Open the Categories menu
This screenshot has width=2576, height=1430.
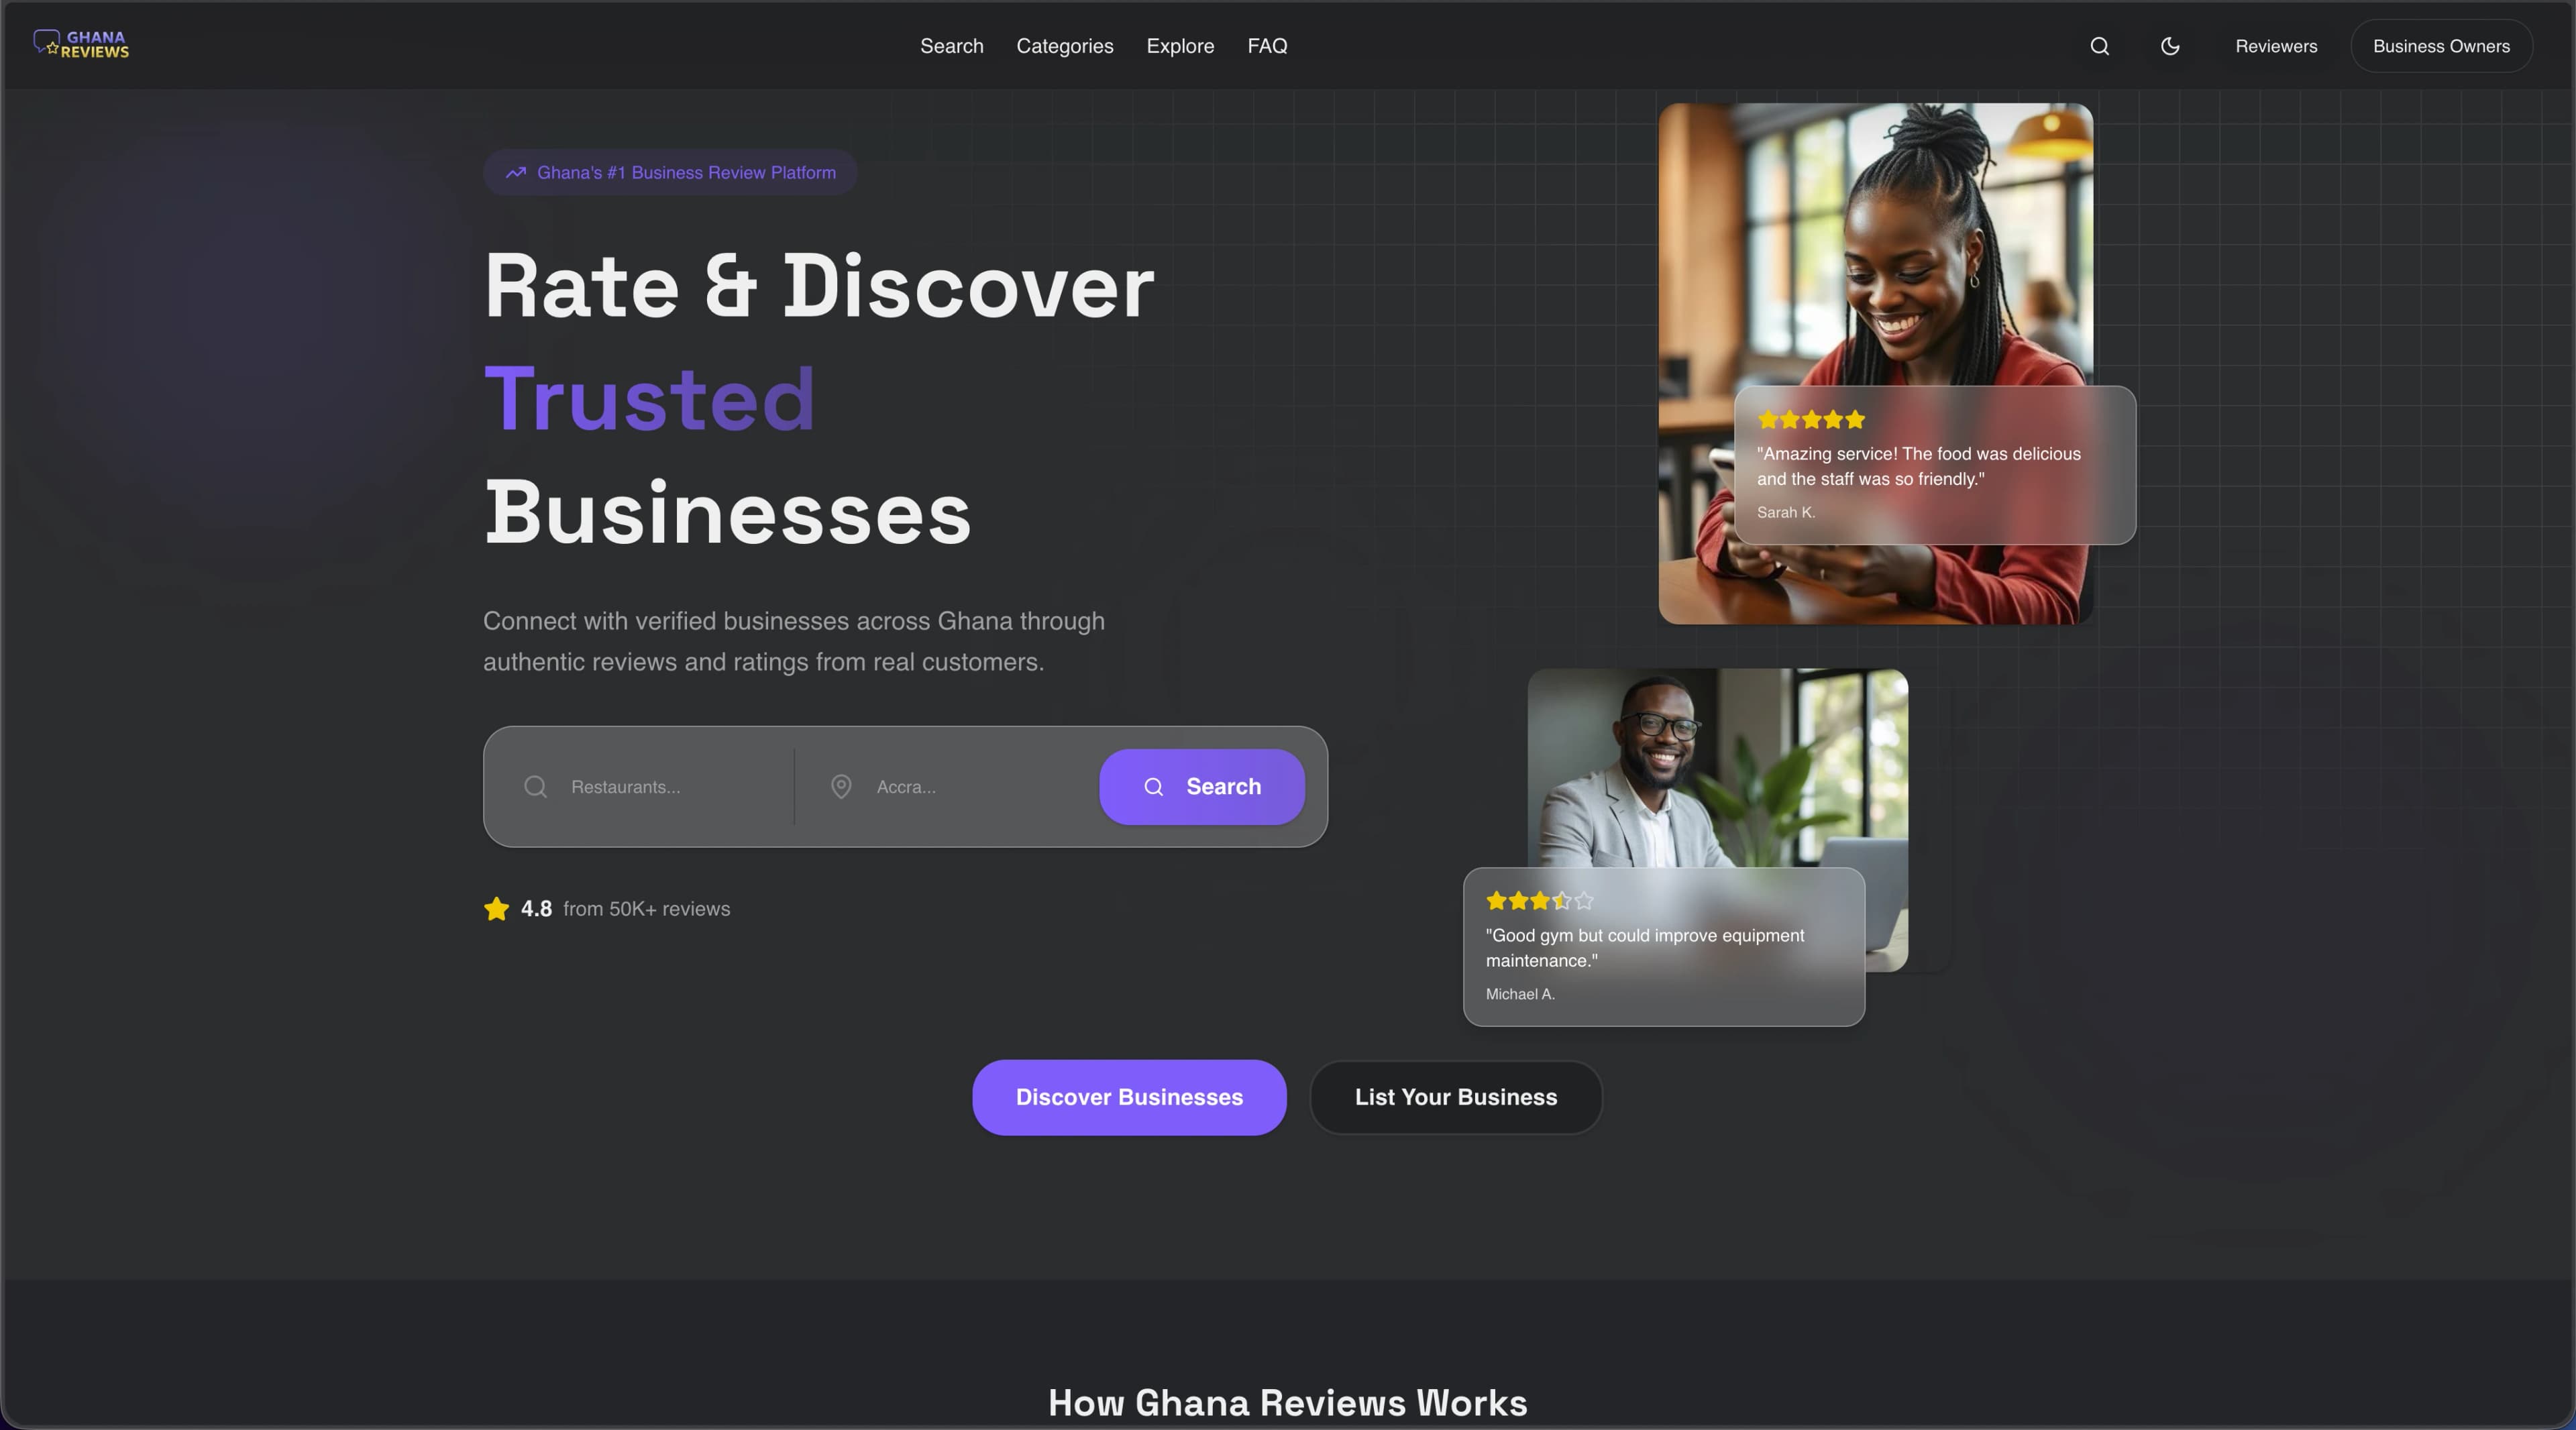1064,46
